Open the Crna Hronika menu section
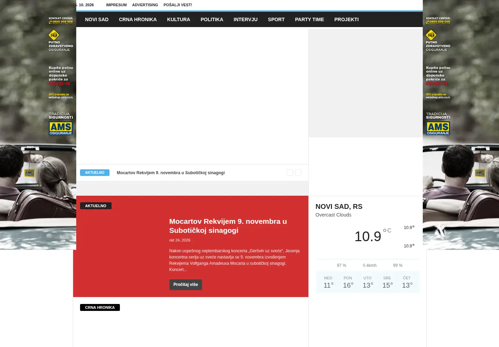499x347 pixels. click(138, 19)
